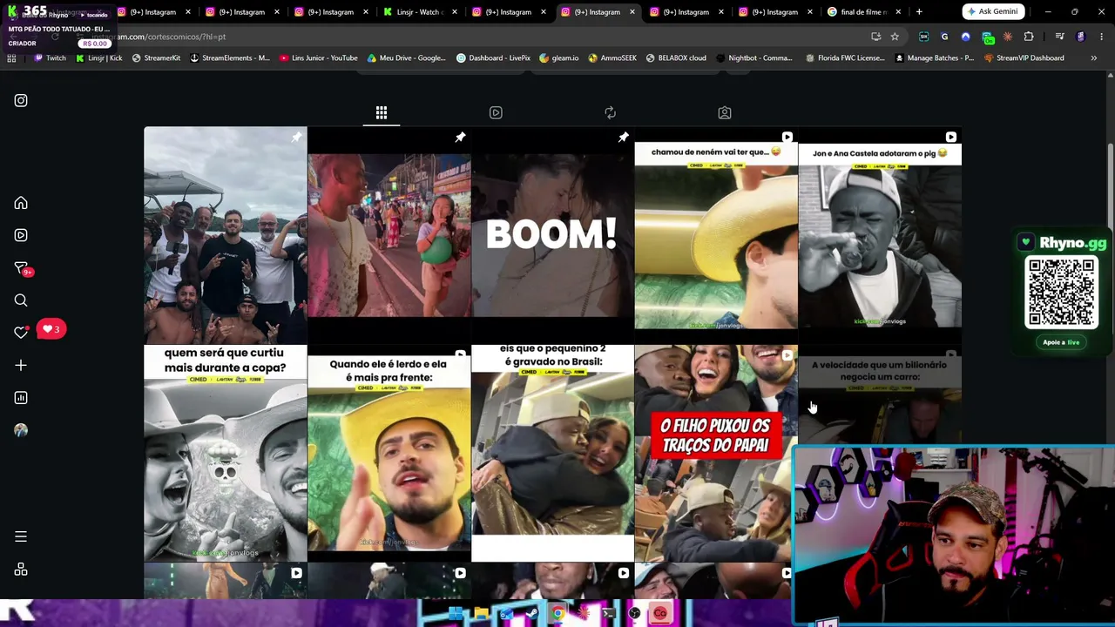The height and width of the screenshot is (627, 1115).
Task: Show the posts grid tab
Action: [382, 112]
